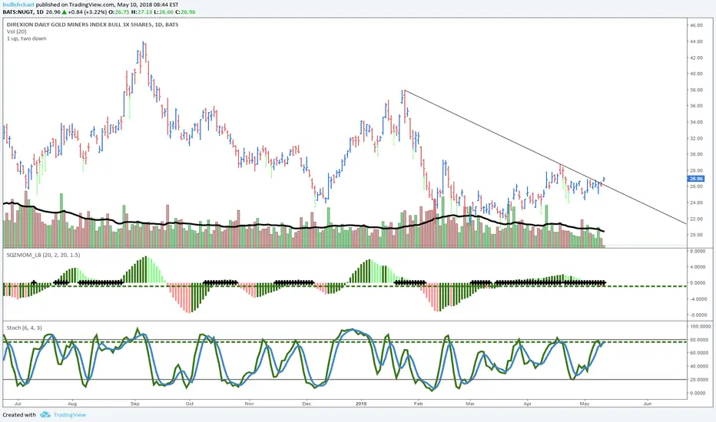Screen dimensions: 716x422
Task: Click the Mar label on time axis
Action: (x=470, y=404)
